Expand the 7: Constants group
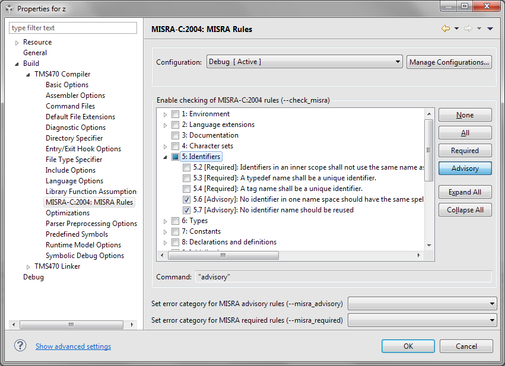This screenshot has width=505, height=366. point(165,232)
